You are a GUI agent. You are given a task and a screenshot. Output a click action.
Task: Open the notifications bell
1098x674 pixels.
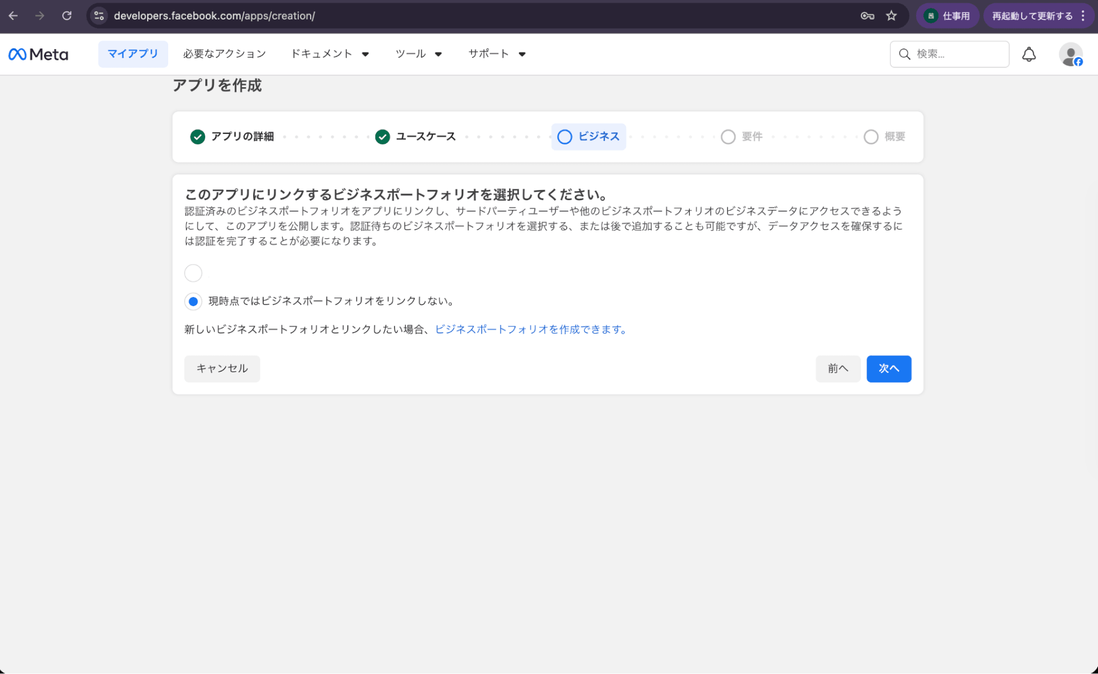click(1028, 54)
